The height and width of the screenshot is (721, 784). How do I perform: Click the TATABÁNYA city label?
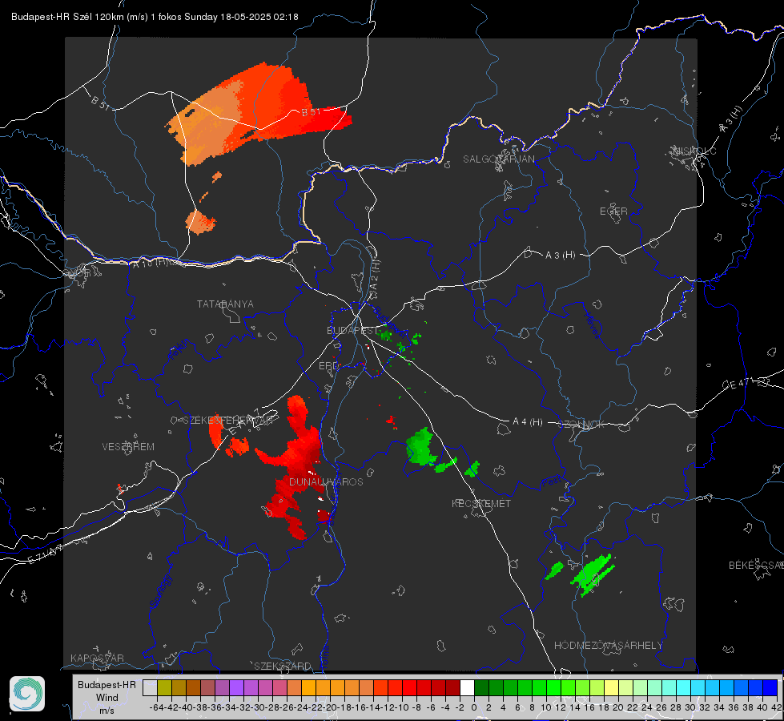click(225, 304)
